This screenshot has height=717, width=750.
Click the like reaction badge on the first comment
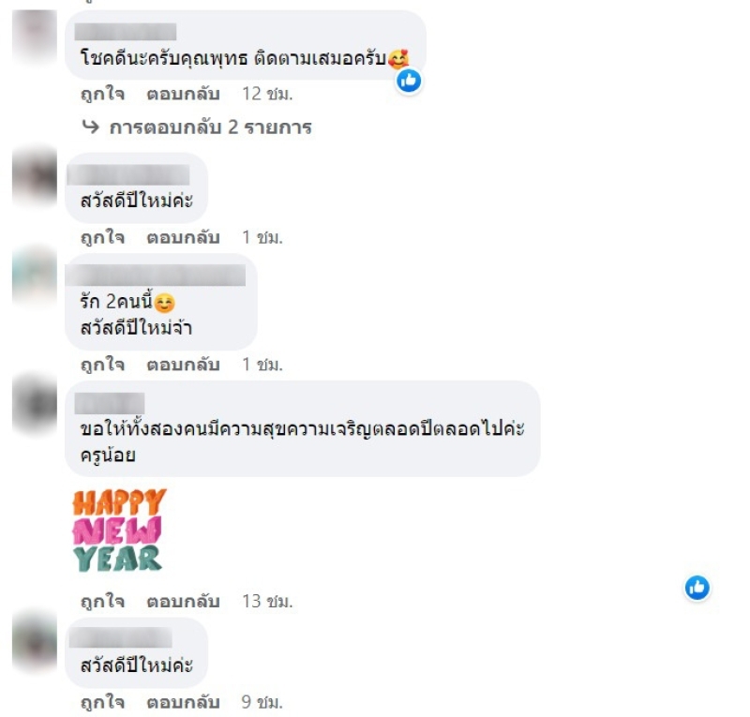pos(409,81)
